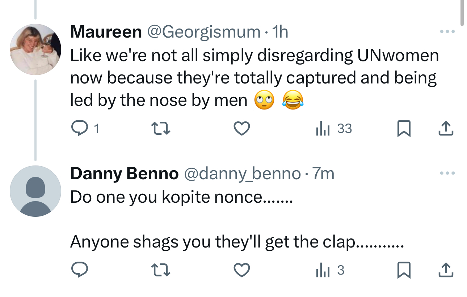Share Danny Benno's tweet
The image size is (467, 297).
[x=446, y=270]
